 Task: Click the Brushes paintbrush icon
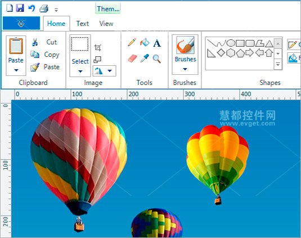(x=185, y=45)
